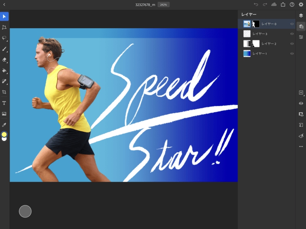Switch to compact layer view
The image size is (306, 229).
point(301,16)
